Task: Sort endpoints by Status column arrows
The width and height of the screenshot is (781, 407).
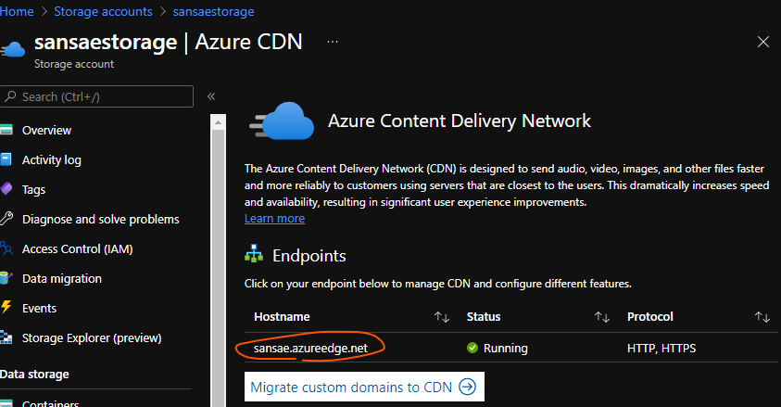Action: point(602,317)
